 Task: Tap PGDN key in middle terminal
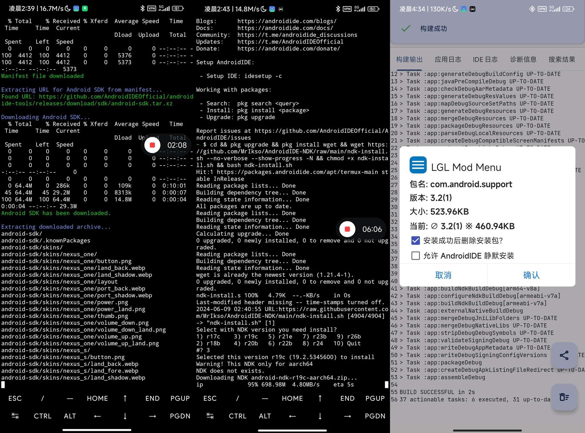point(375,416)
